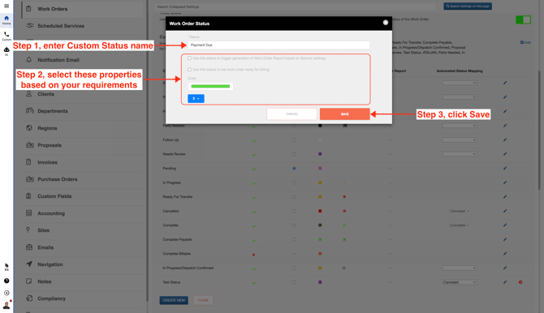The width and height of the screenshot is (544, 313).
Task: Click Cancelled row red color swatch
Action: (x=320, y=211)
